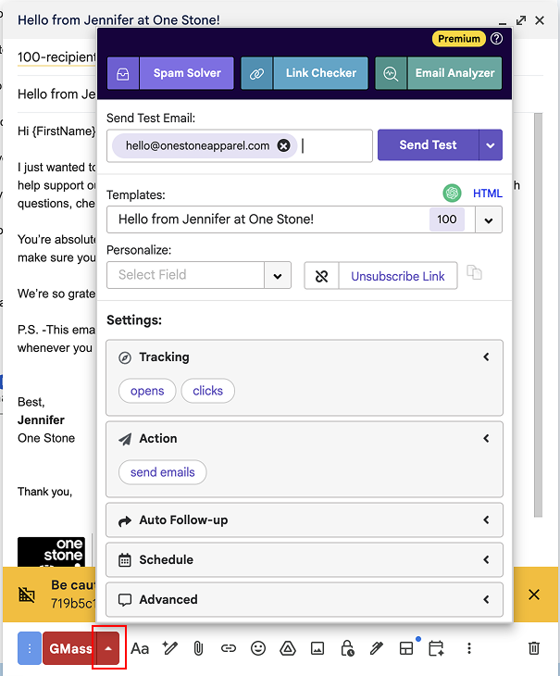
Task: Click the Templates field showing Hello from Jennifer
Action: pos(268,219)
